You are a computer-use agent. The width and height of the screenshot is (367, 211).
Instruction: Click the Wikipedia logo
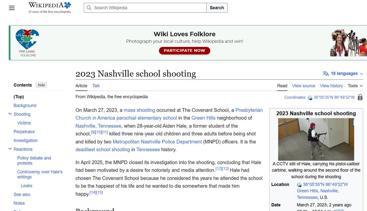50,7
